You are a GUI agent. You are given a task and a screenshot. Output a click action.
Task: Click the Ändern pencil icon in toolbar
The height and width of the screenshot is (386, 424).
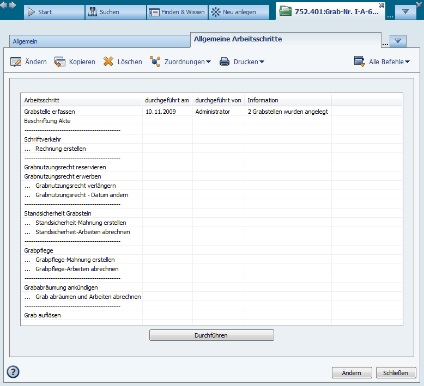pyautogui.click(x=16, y=62)
